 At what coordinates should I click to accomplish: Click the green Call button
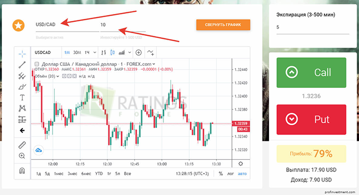(x=311, y=72)
